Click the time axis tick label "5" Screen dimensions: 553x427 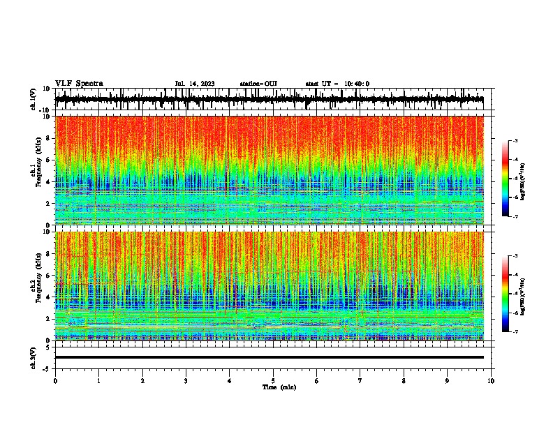[273, 381]
